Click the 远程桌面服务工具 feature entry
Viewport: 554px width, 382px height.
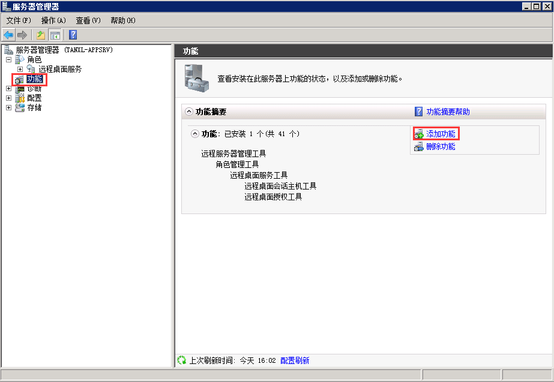(x=259, y=176)
